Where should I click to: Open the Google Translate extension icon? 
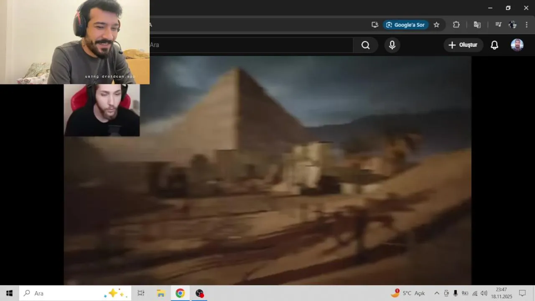(477, 25)
